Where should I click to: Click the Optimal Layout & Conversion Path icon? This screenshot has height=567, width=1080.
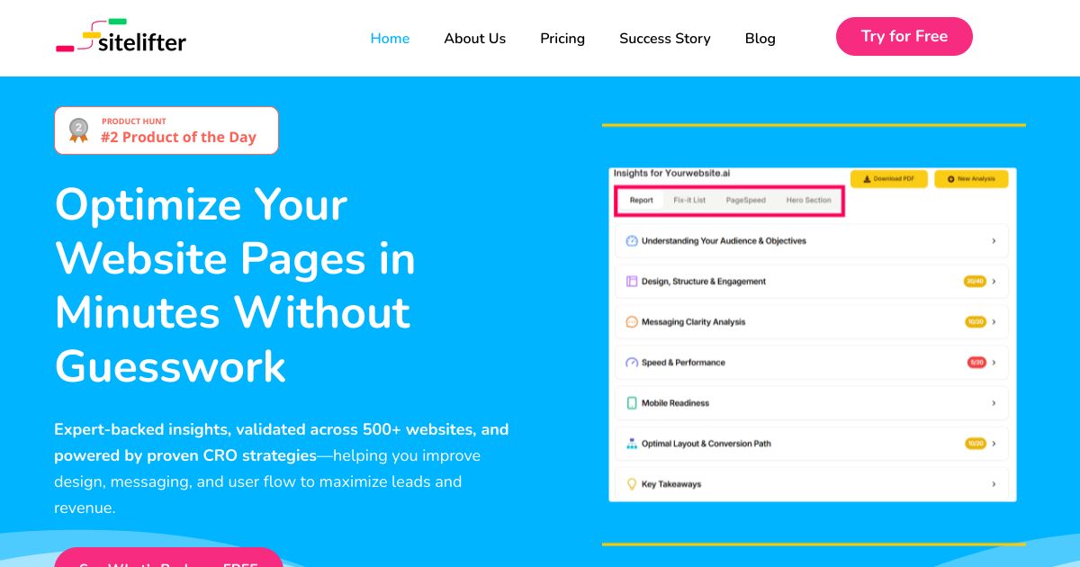(632, 444)
